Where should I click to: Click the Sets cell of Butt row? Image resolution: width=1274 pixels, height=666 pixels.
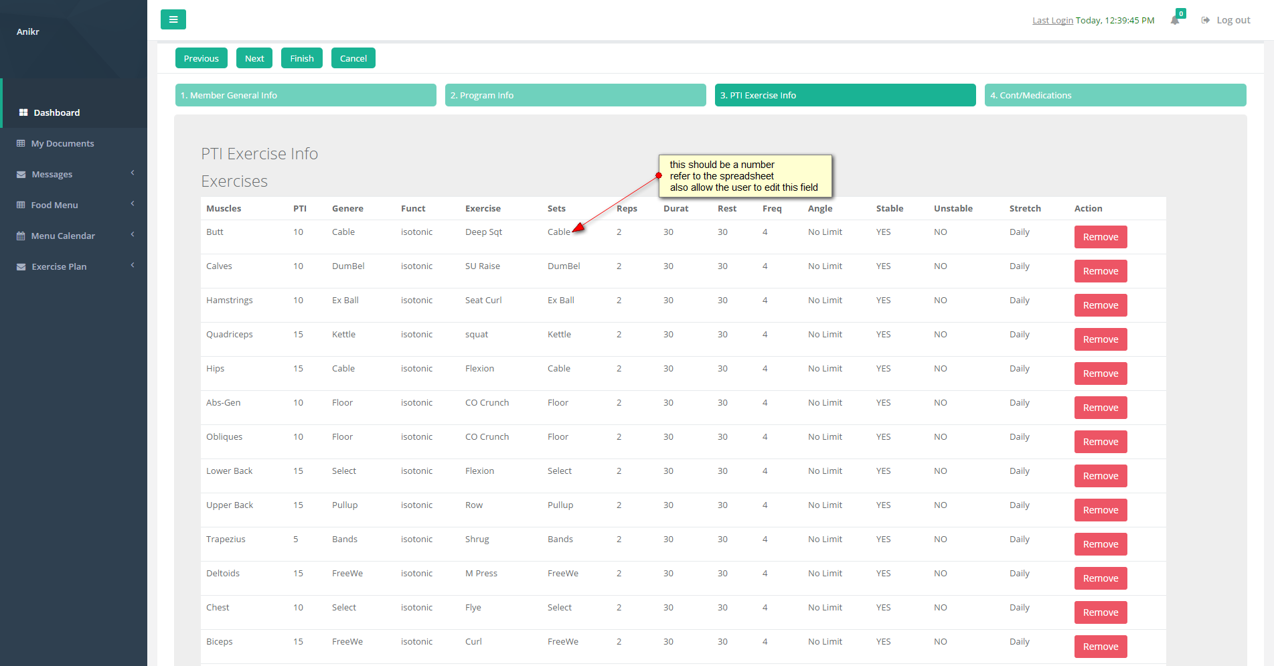point(558,232)
